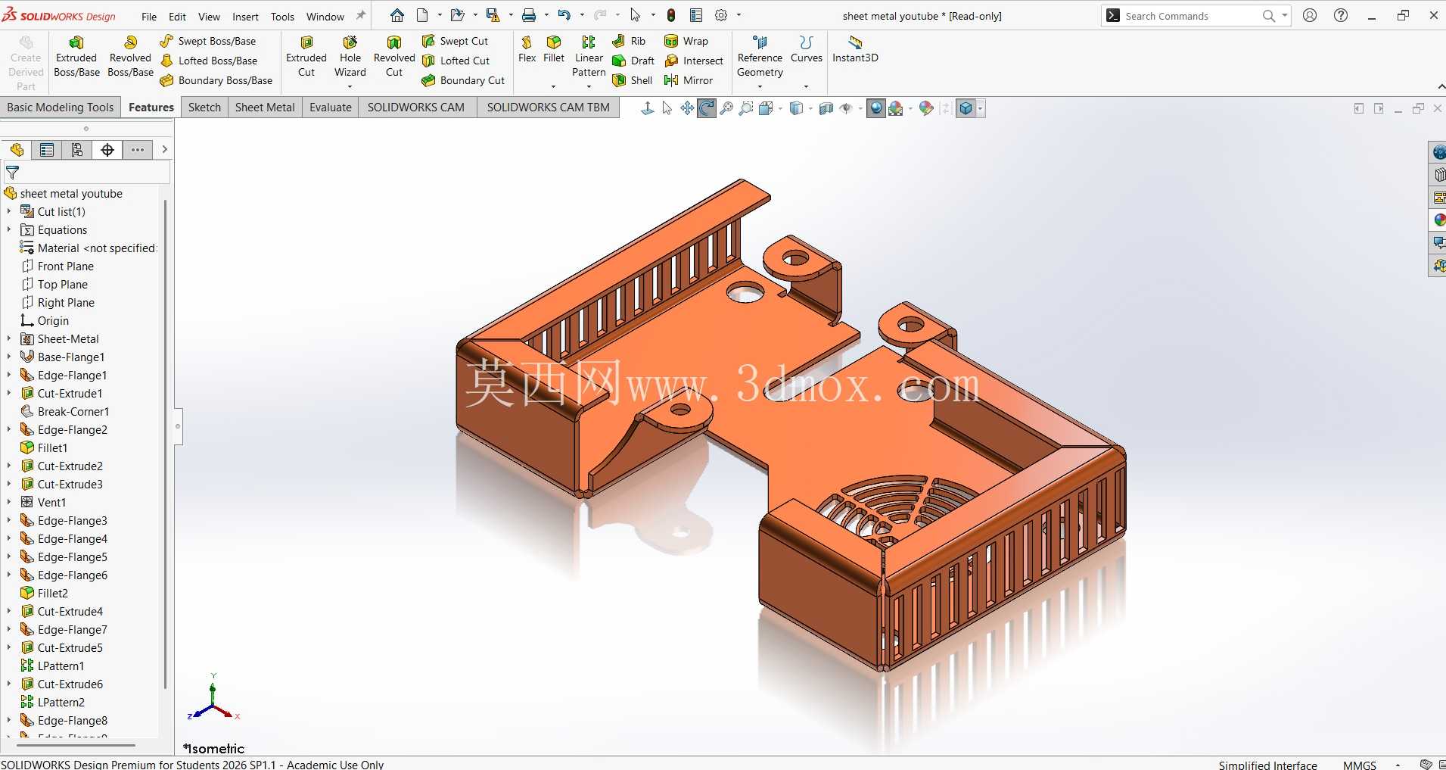Open the PropertyManager tab icon

click(x=47, y=150)
